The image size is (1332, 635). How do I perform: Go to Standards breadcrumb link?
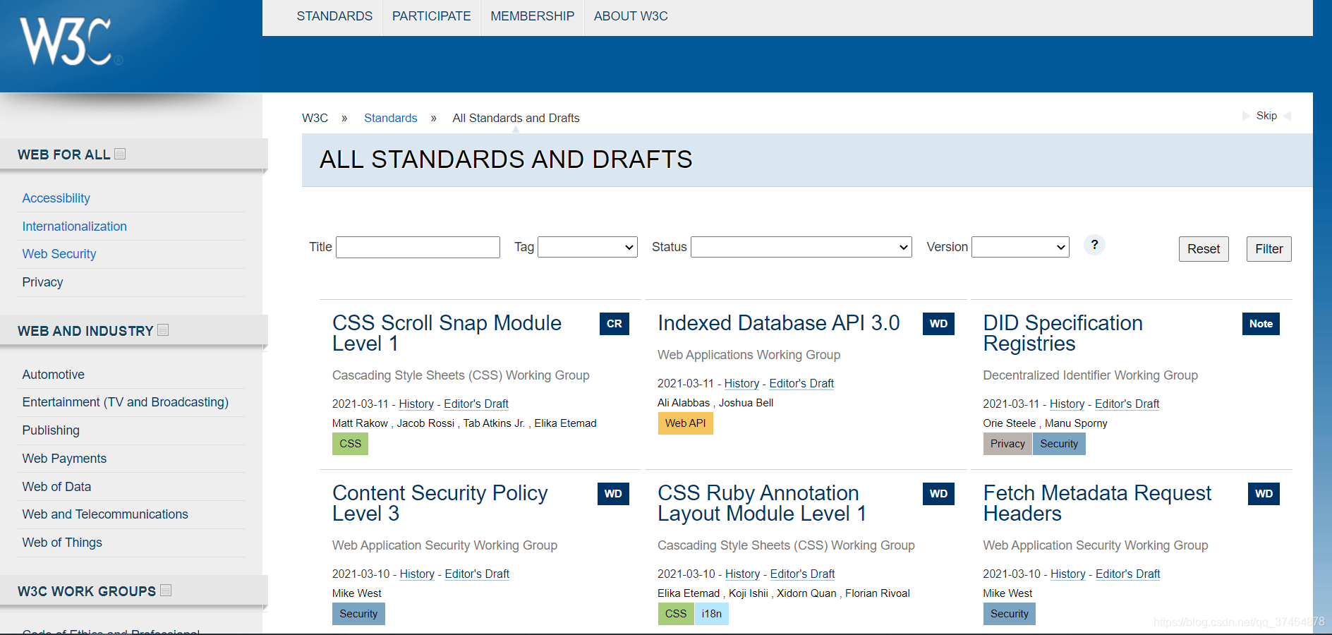[390, 118]
